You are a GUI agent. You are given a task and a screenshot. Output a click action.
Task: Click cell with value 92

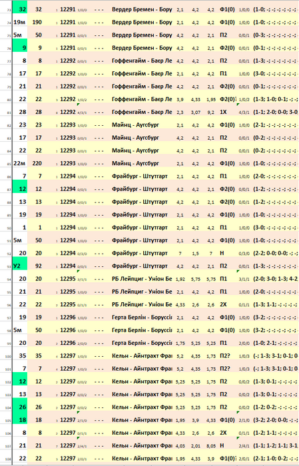pos(39,266)
